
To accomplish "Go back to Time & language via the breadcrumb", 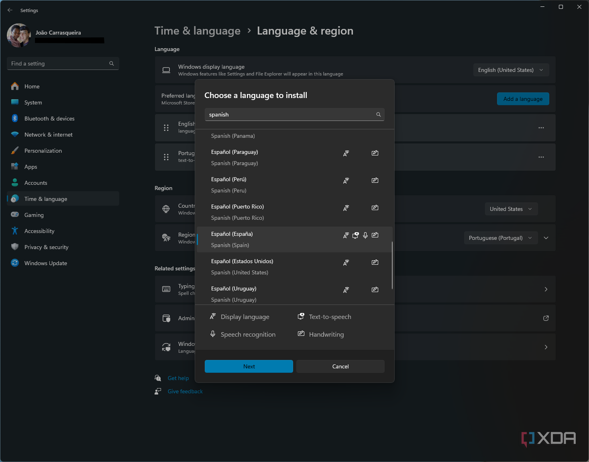I will pyautogui.click(x=197, y=31).
